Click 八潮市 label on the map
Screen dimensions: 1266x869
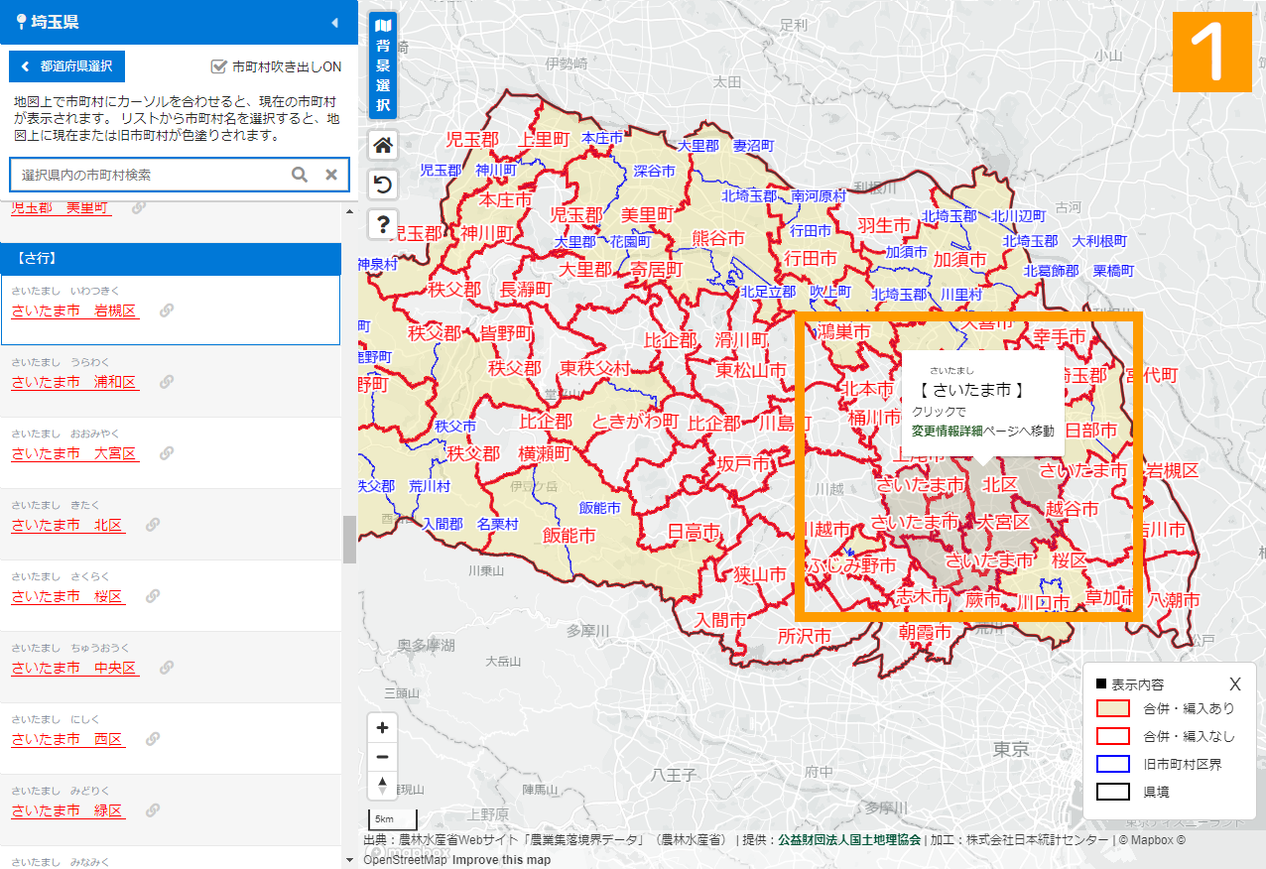pos(1174,600)
